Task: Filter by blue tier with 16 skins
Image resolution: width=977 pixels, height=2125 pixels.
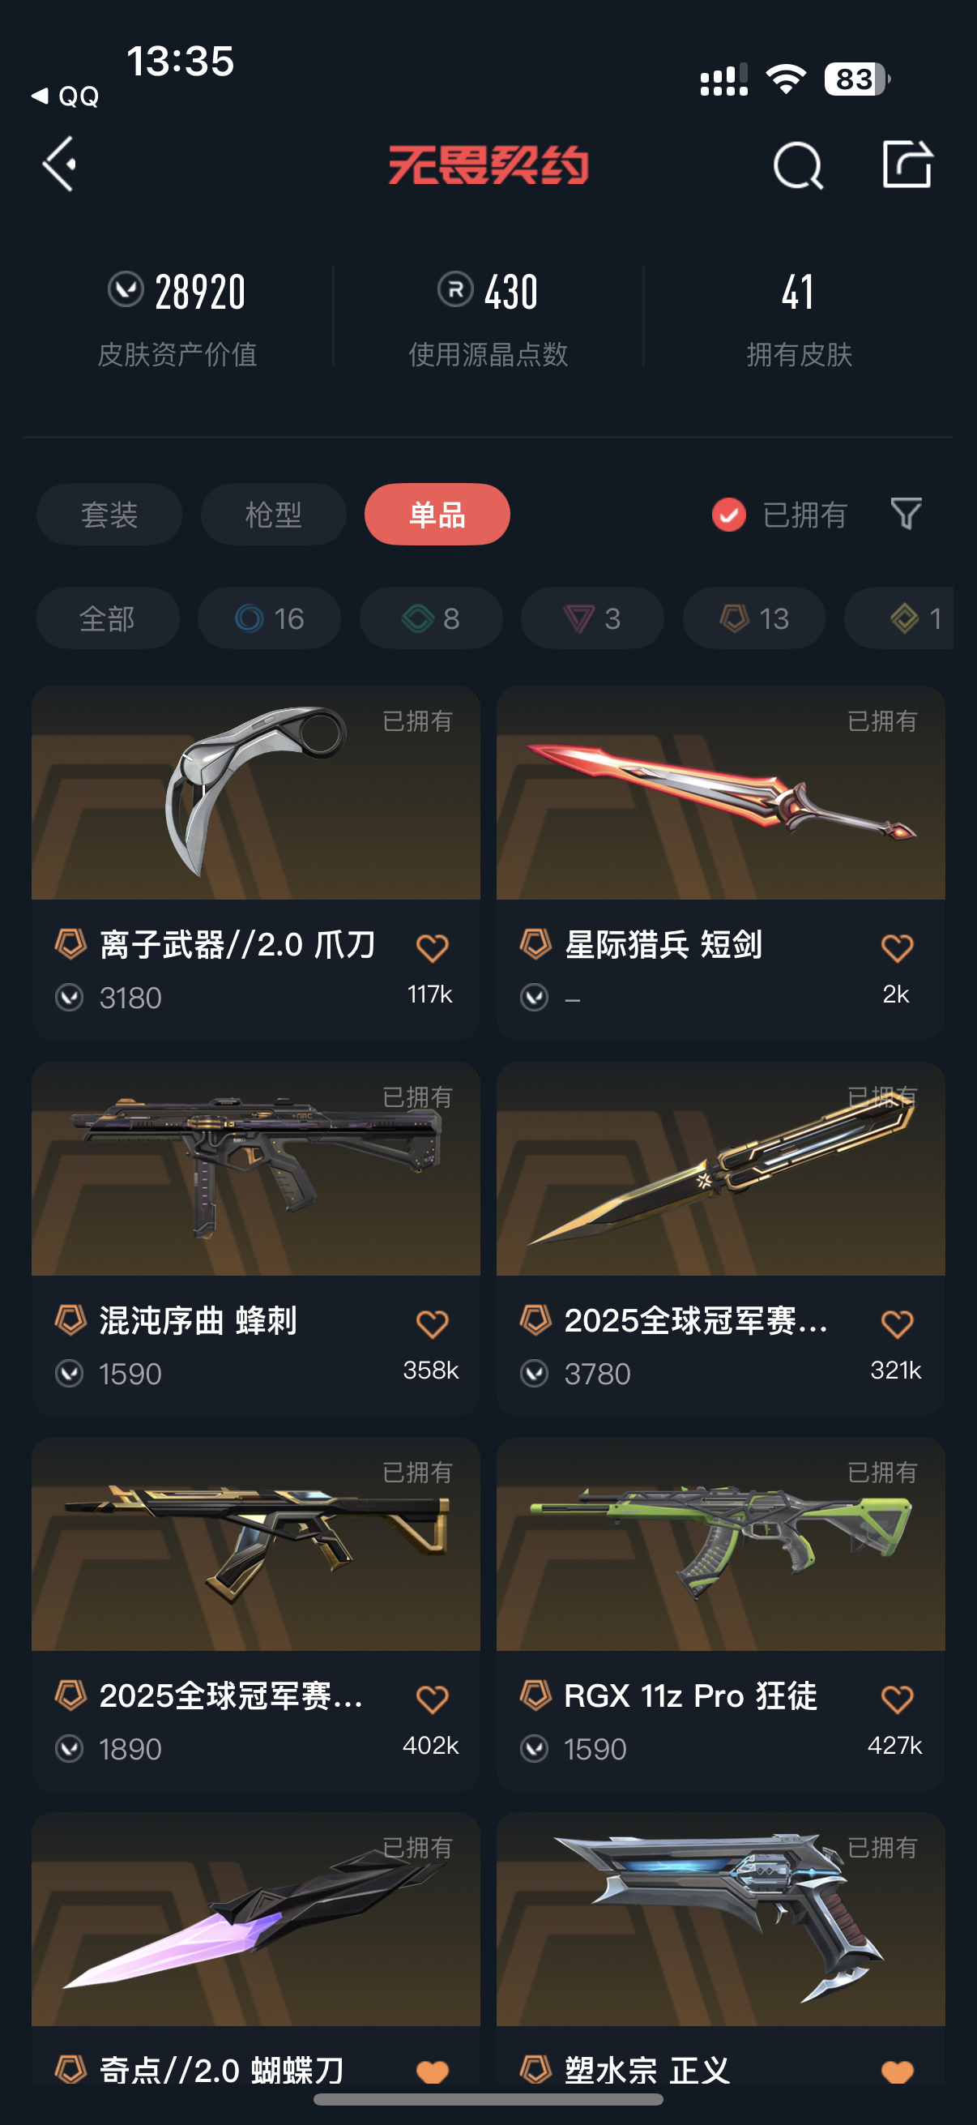Action: (x=269, y=618)
